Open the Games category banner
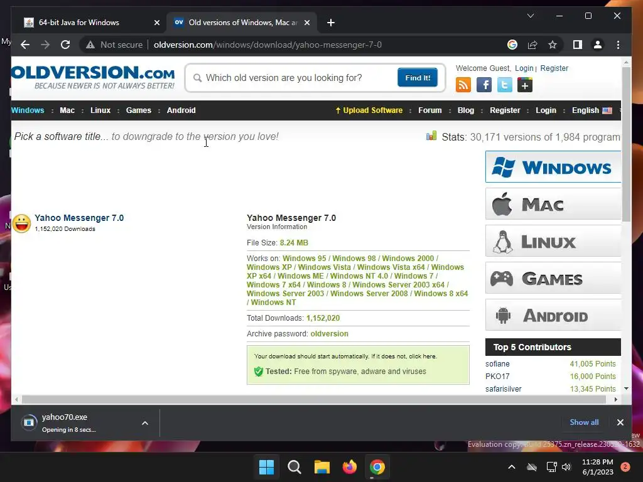The width and height of the screenshot is (643, 482). coord(553,278)
